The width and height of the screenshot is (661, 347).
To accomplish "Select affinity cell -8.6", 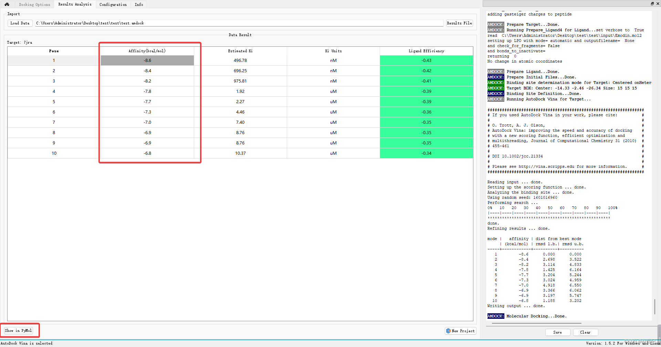I will (x=147, y=61).
